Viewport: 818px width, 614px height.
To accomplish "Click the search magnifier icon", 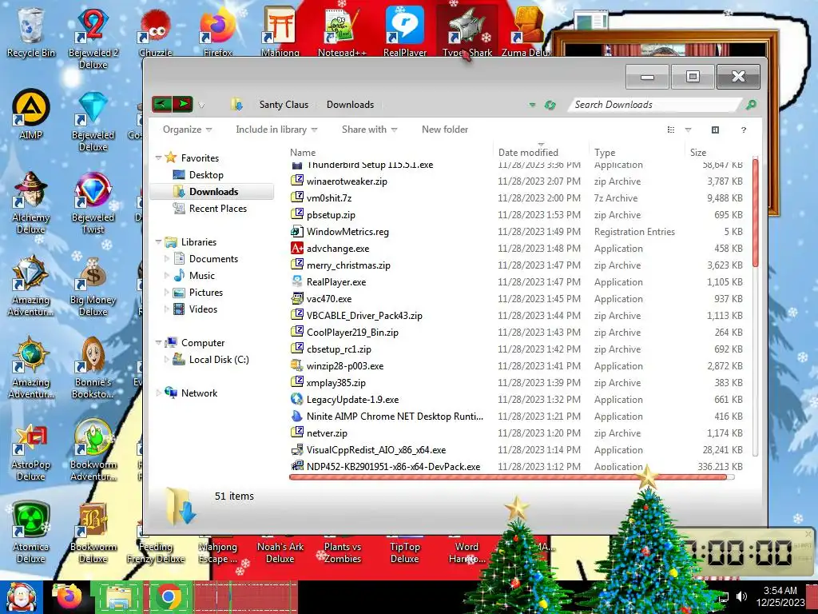I will point(751,105).
